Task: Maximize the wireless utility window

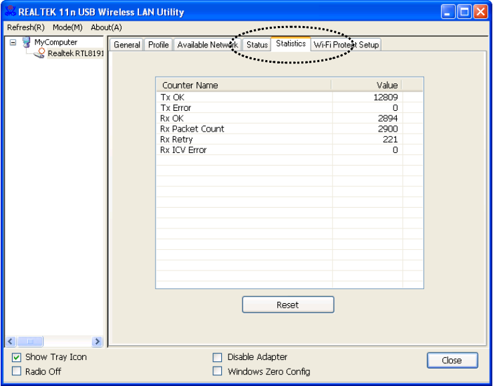Action: [464, 12]
